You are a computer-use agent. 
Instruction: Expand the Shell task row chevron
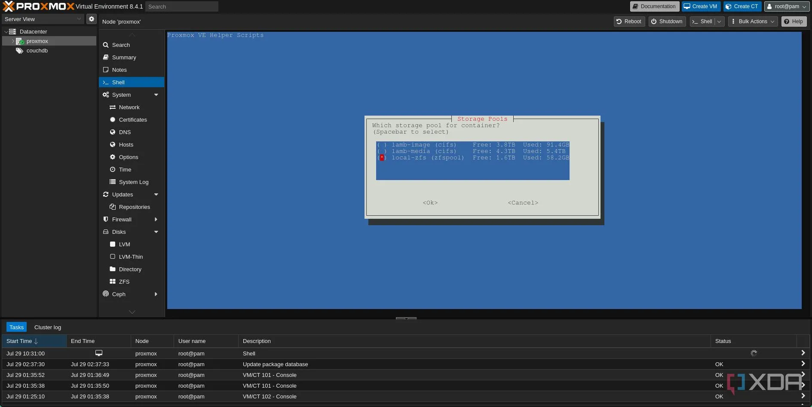[803, 353]
